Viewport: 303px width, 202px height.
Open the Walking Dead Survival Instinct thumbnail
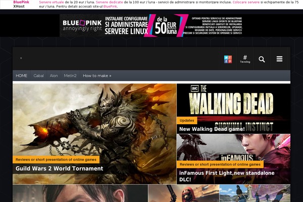click(x=233, y=109)
